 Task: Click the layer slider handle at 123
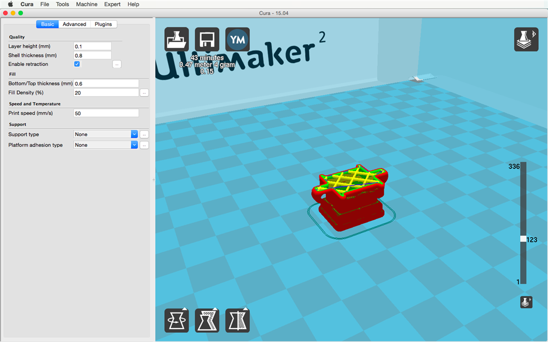pos(523,239)
